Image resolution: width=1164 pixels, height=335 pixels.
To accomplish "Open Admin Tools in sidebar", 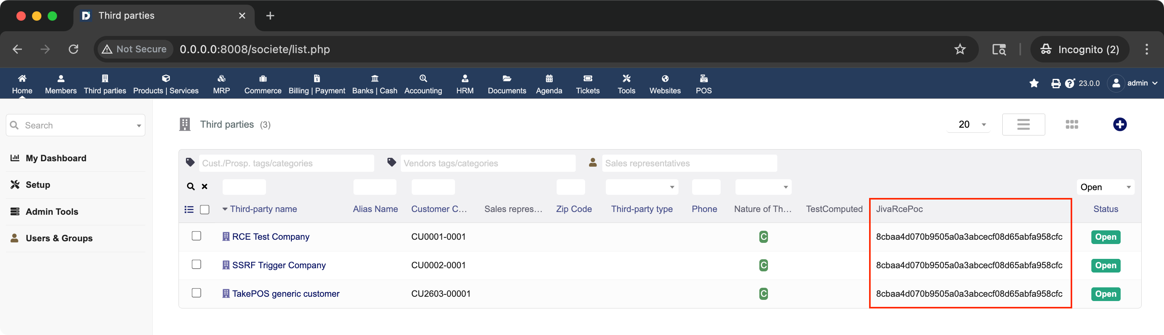I will [52, 211].
